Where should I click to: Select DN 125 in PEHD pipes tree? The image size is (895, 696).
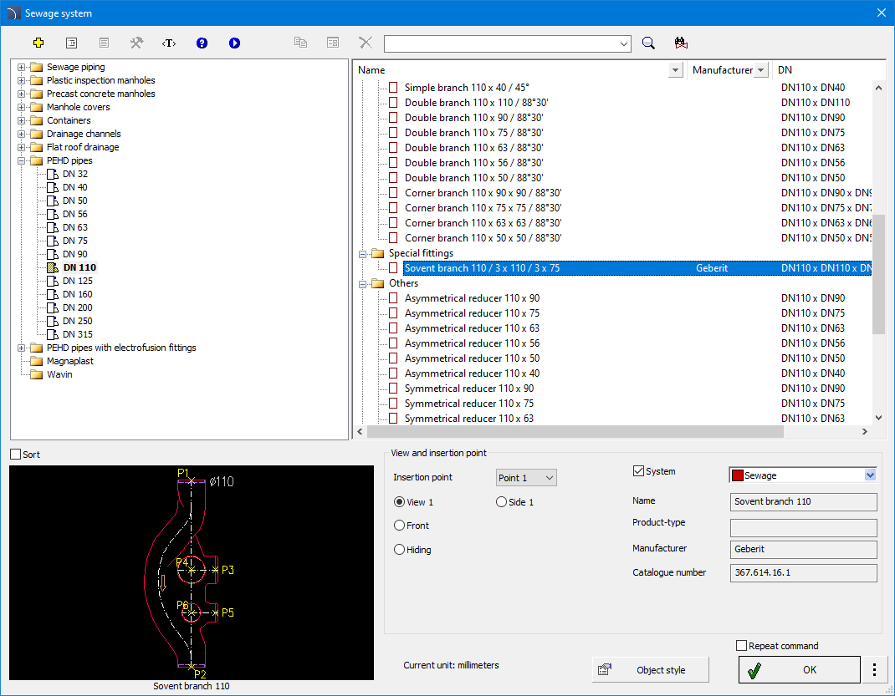77,281
